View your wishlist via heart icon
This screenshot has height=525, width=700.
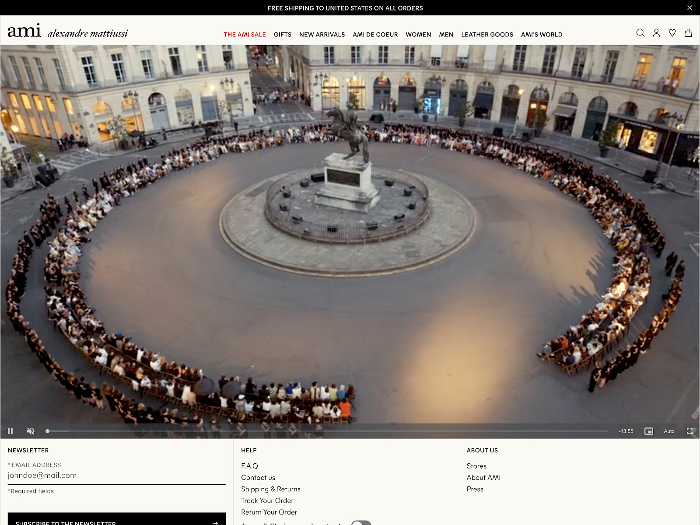coord(672,33)
